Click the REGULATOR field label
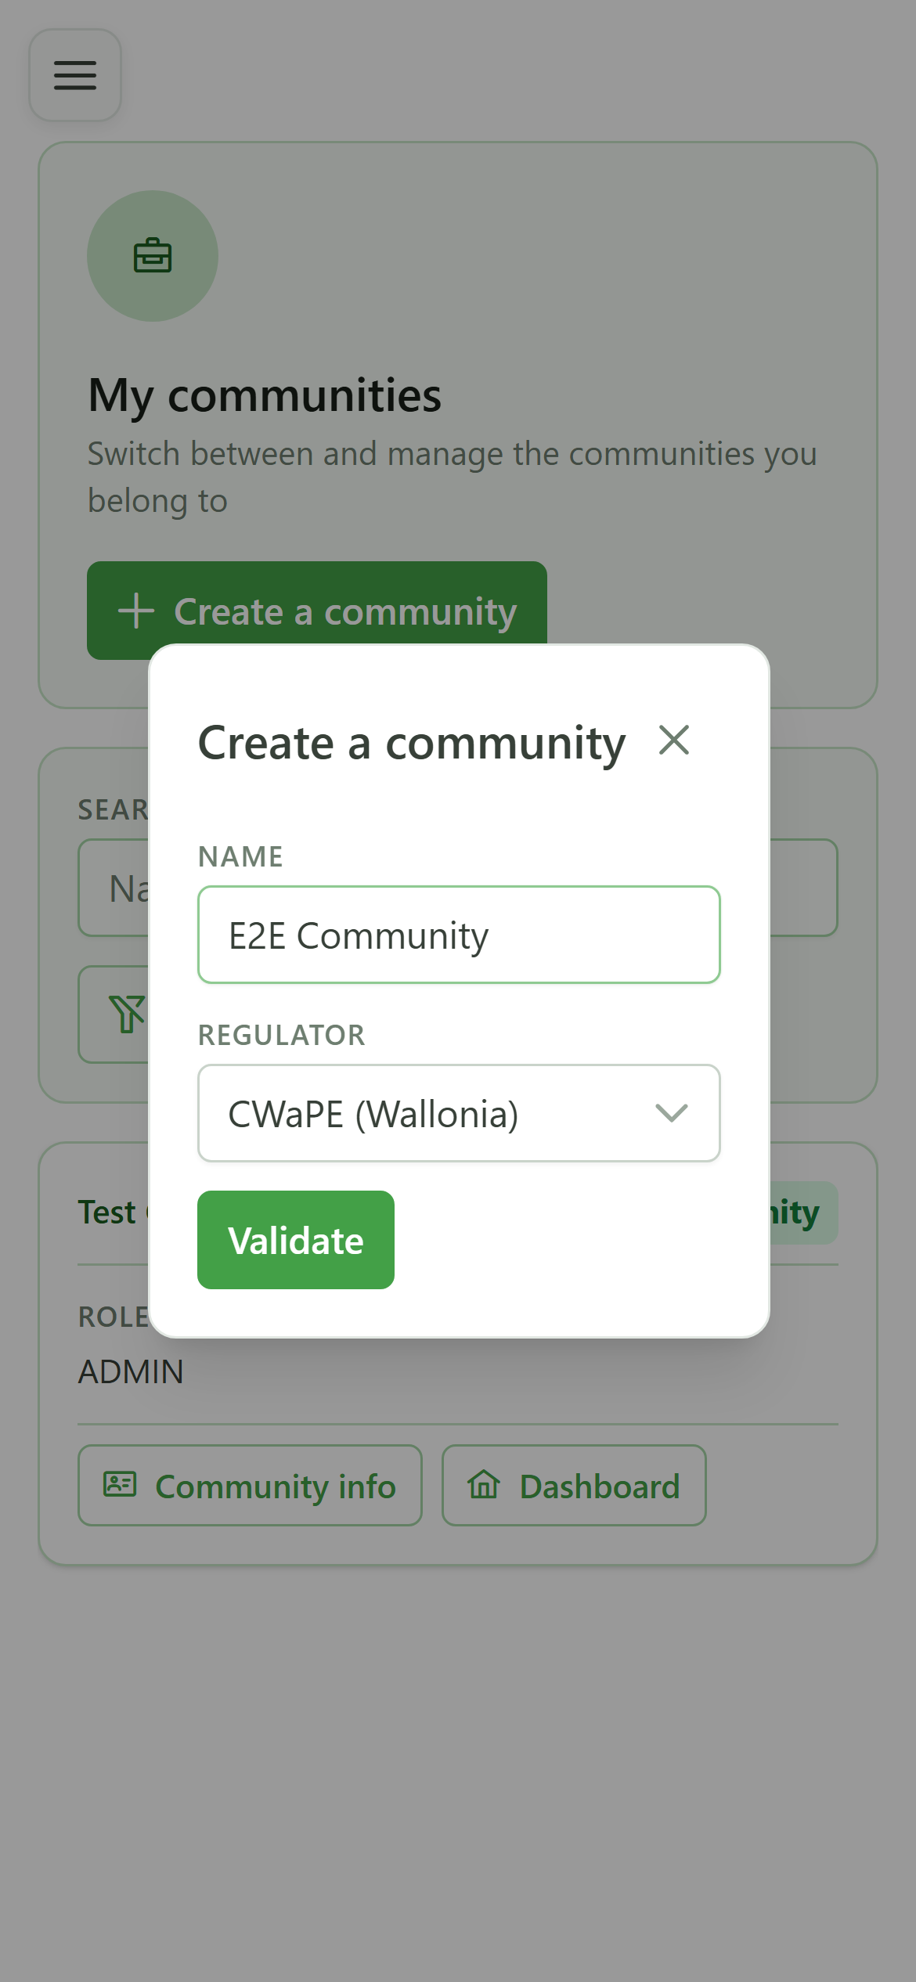The width and height of the screenshot is (916, 1982). coord(282,1035)
